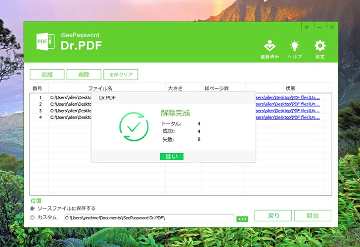Select the カスタム radio button

32,217
